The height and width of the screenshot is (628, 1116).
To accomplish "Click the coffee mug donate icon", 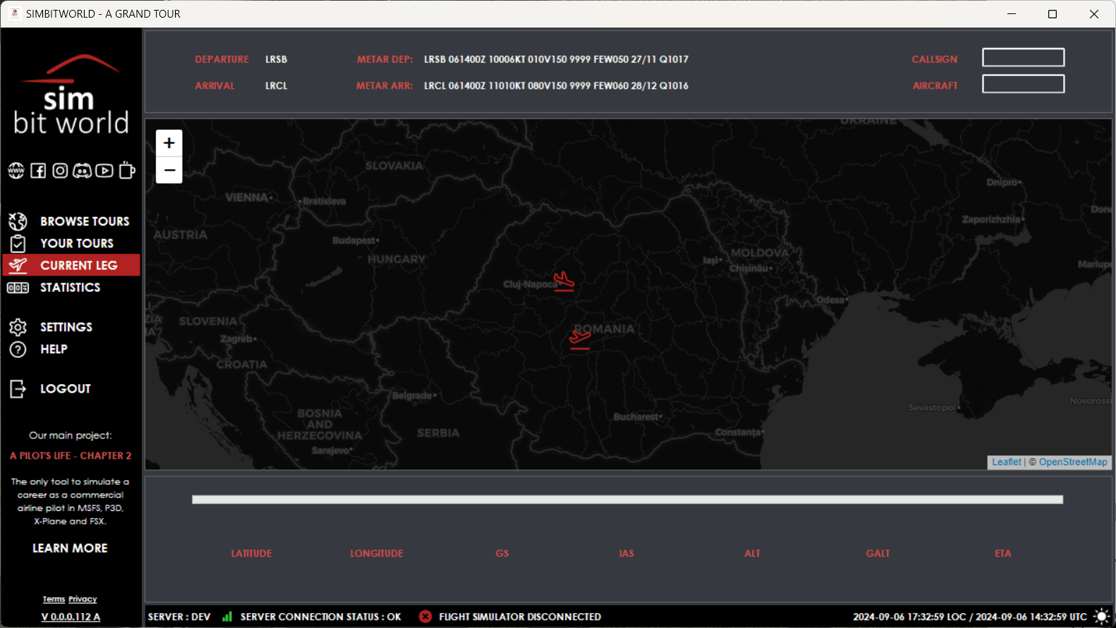I will point(127,171).
